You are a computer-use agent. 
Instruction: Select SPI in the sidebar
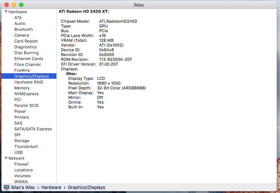click(x=17, y=135)
